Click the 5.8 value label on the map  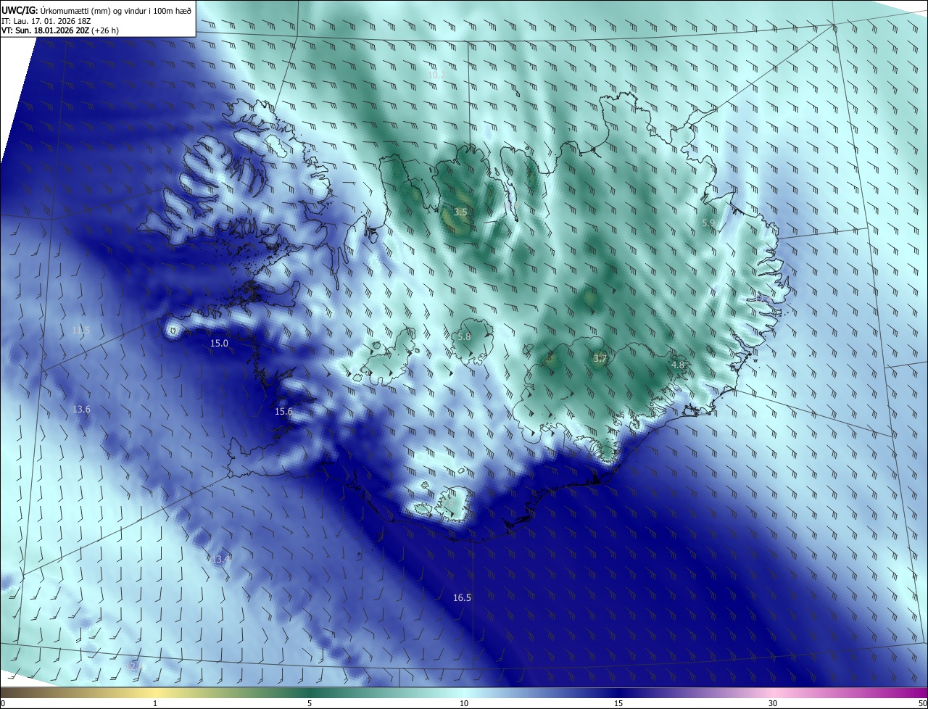pos(464,336)
